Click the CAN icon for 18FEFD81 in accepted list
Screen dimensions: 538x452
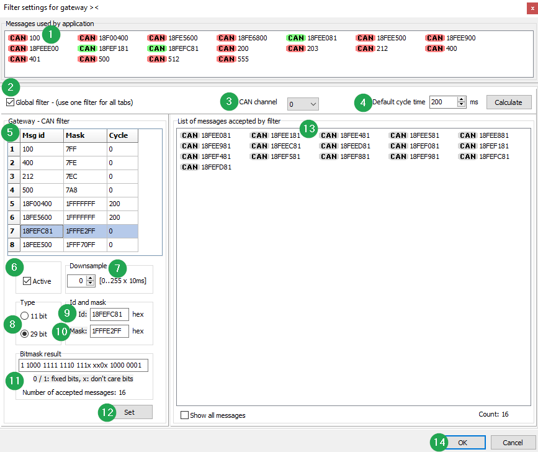pyautogui.click(x=189, y=166)
